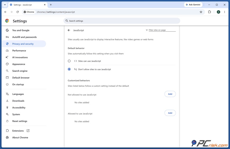
Task: Add a site to Allowed to use JavaScript
Action: point(170,113)
